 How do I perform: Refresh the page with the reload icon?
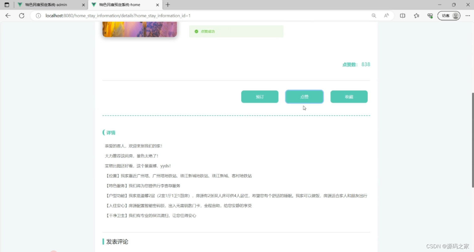click(22, 16)
